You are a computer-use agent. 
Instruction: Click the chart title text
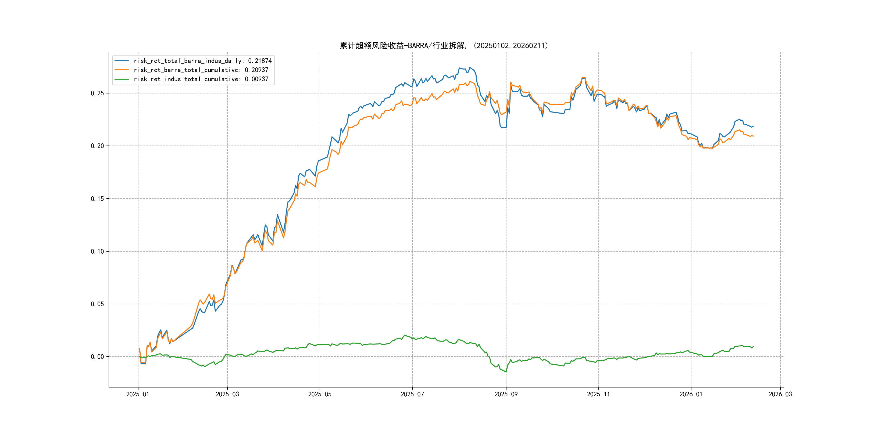tap(444, 46)
